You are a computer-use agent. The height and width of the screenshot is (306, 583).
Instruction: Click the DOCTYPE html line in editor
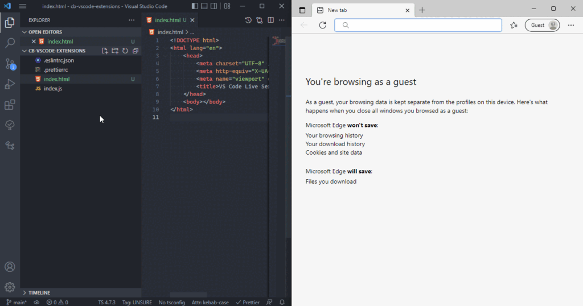[195, 40]
